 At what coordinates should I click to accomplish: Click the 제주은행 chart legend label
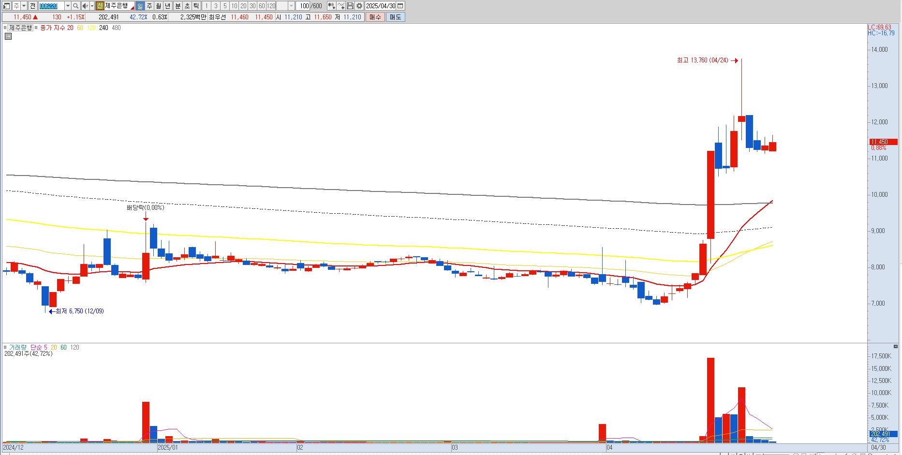pyautogui.click(x=20, y=28)
